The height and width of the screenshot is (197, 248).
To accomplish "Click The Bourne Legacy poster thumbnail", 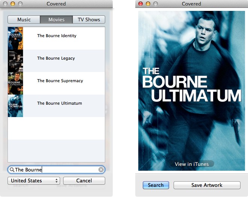I will [15, 61].
